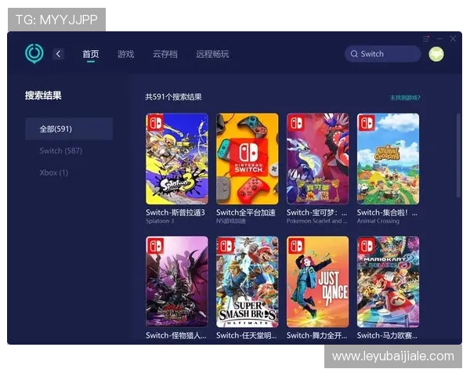Image resolution: width=470 pixels, height=376 pixels.
Task: Focus the Switch search field
Action: click(x=383, y=54)
